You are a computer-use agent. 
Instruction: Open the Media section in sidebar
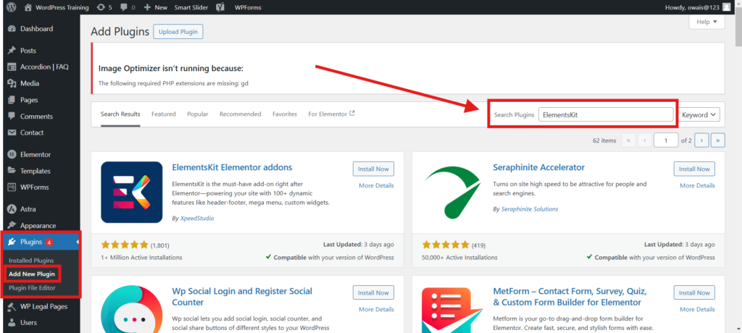(x=30, y=83)
